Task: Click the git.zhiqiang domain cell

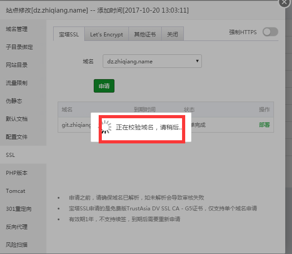Action: (76, 125)
